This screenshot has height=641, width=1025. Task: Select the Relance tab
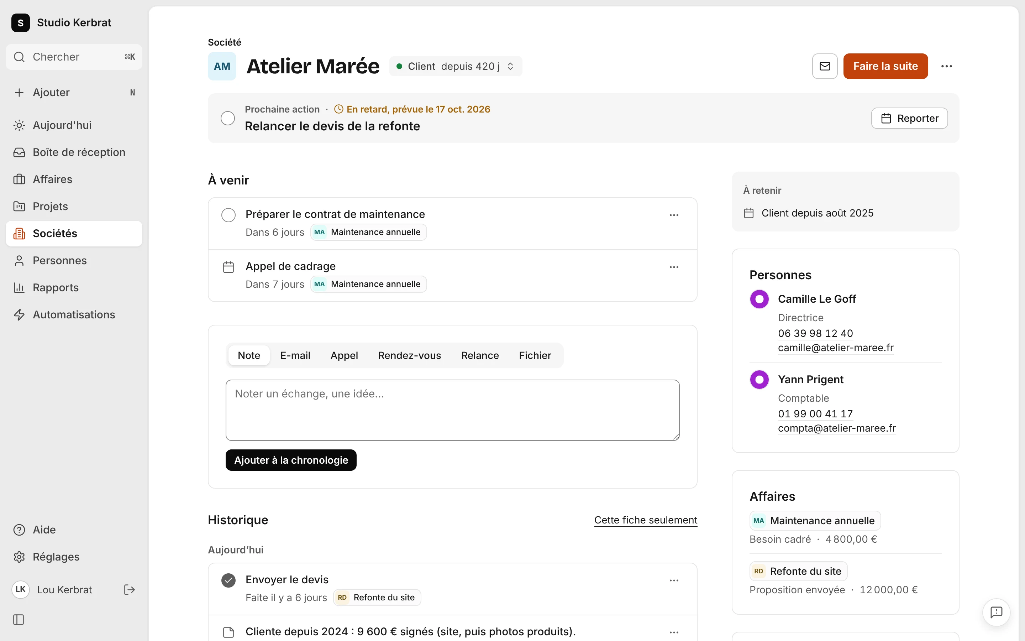(x=480, y=355)
